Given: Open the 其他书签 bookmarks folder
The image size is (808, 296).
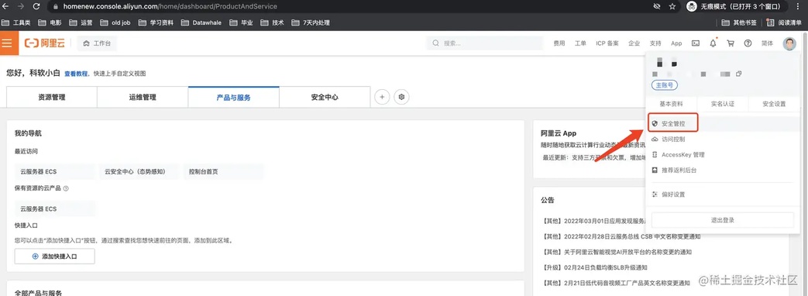Looking at the screenshot, I should pyautogui.click(x=740, y=22).
